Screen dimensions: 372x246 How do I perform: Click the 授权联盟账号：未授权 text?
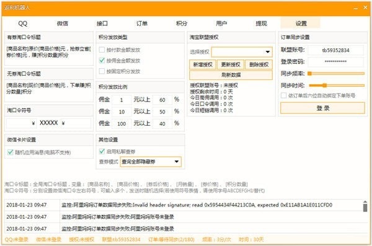point(214,86)
